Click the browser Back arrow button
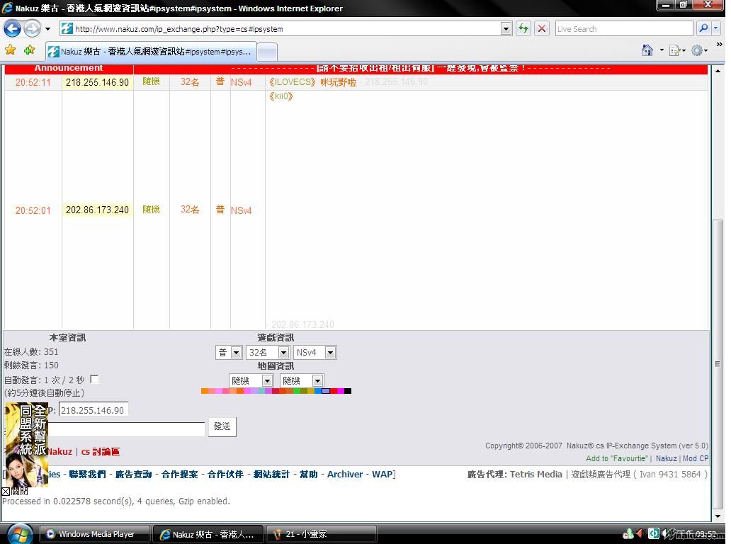731x544 pixels. pyautogui.click(x=12, y=28)
